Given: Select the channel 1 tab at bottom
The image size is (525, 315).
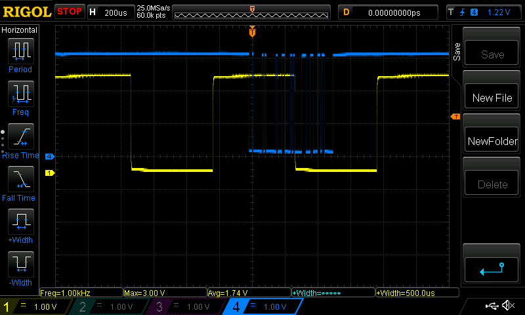Looking at the screenshot, I should point(35,306).
